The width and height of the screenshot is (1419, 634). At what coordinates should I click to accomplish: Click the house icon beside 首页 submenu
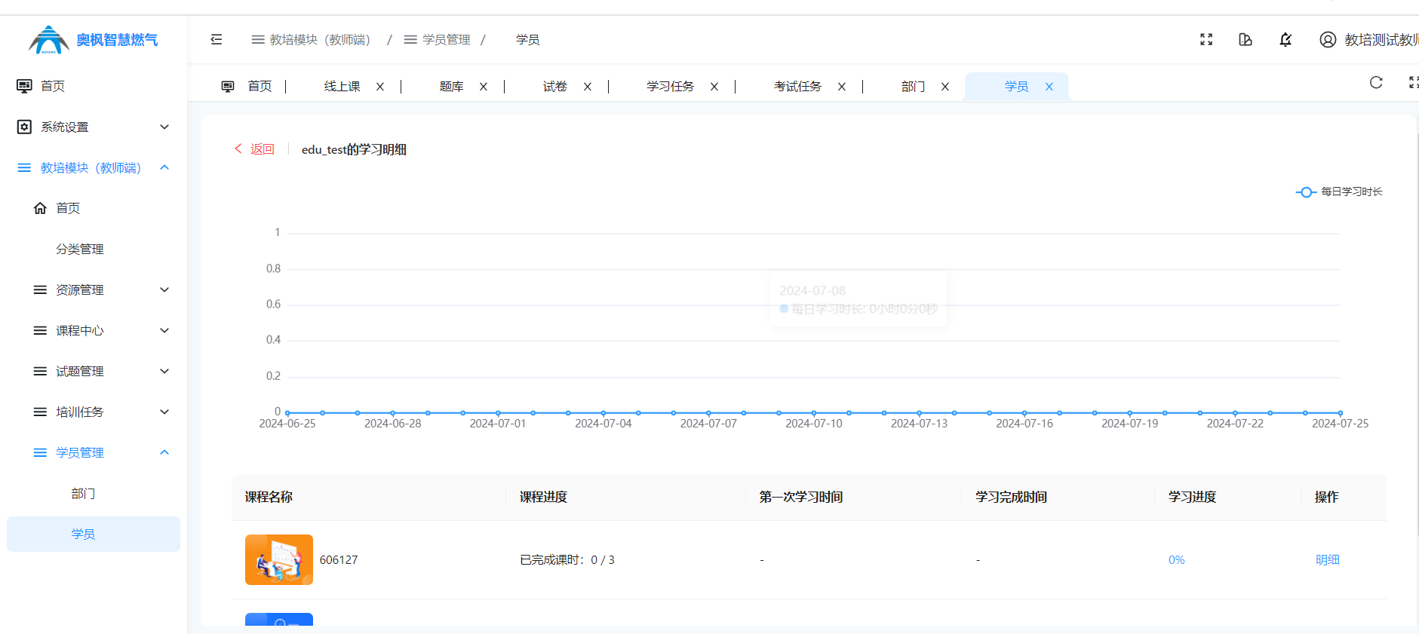(x=40, y=208)
